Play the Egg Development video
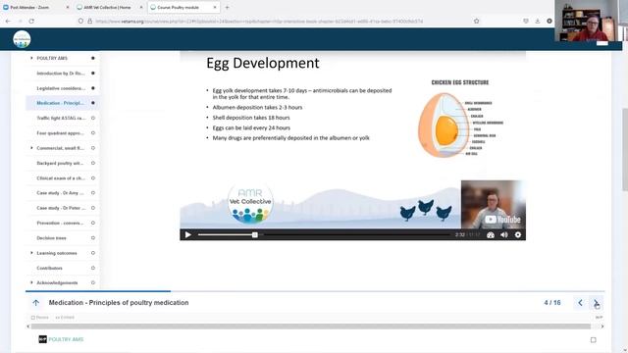 click(187, 235)
